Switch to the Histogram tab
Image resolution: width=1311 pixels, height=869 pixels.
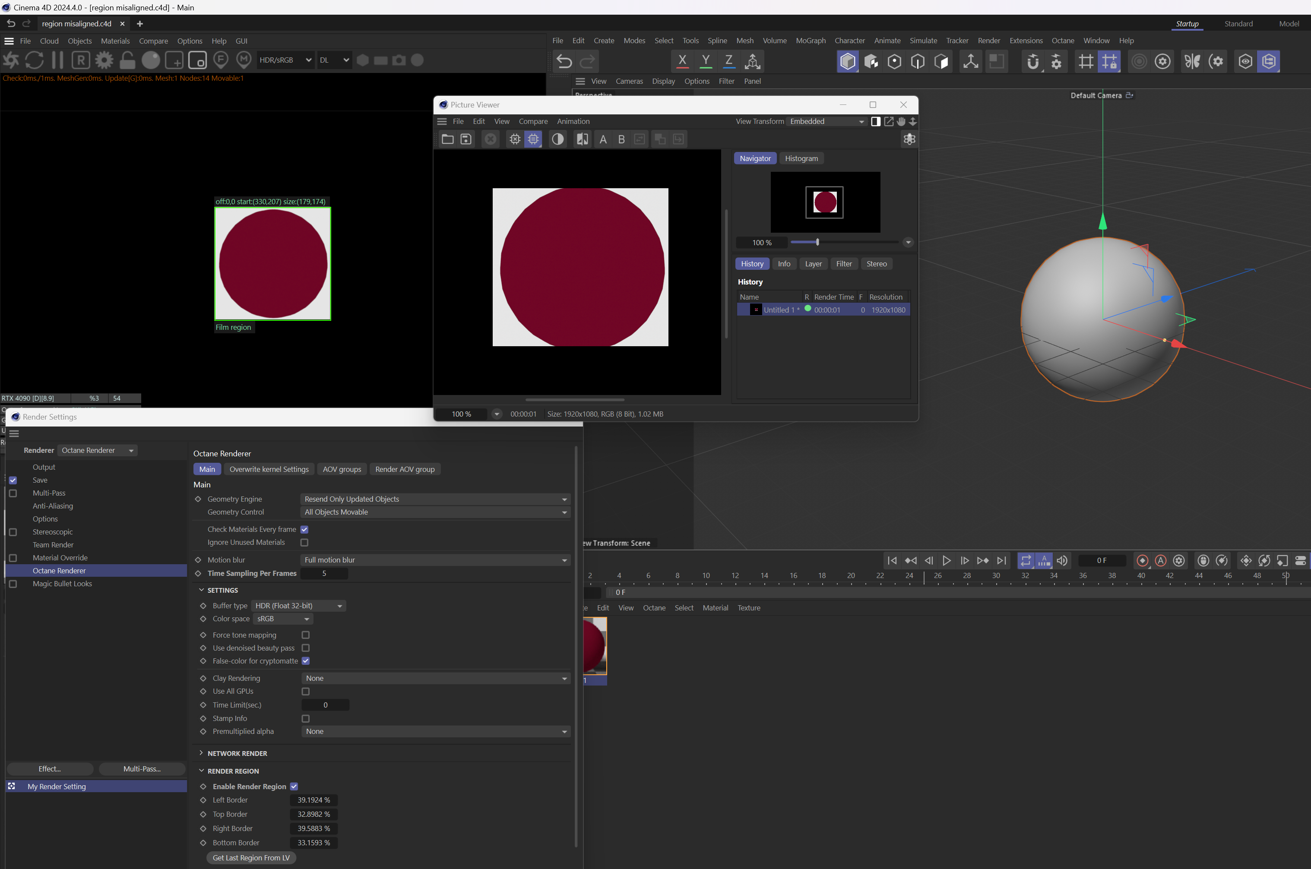(801, 158)
